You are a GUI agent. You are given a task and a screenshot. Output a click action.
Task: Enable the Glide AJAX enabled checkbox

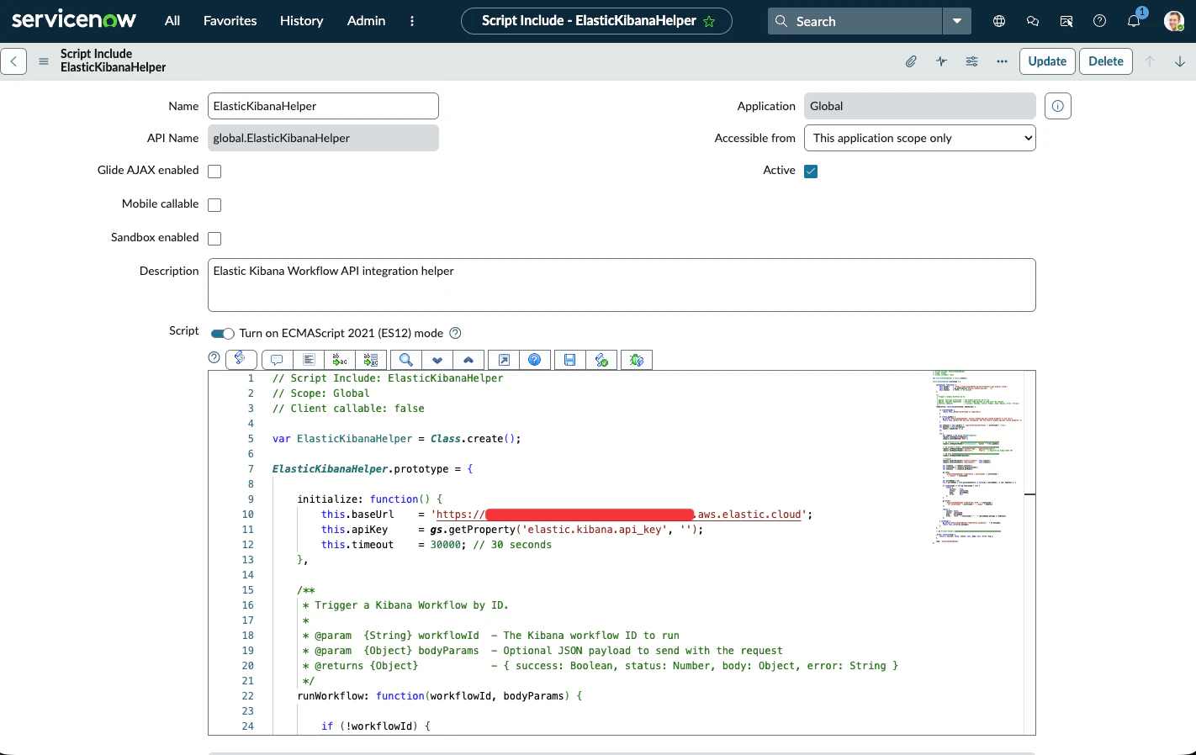[214, 172]
